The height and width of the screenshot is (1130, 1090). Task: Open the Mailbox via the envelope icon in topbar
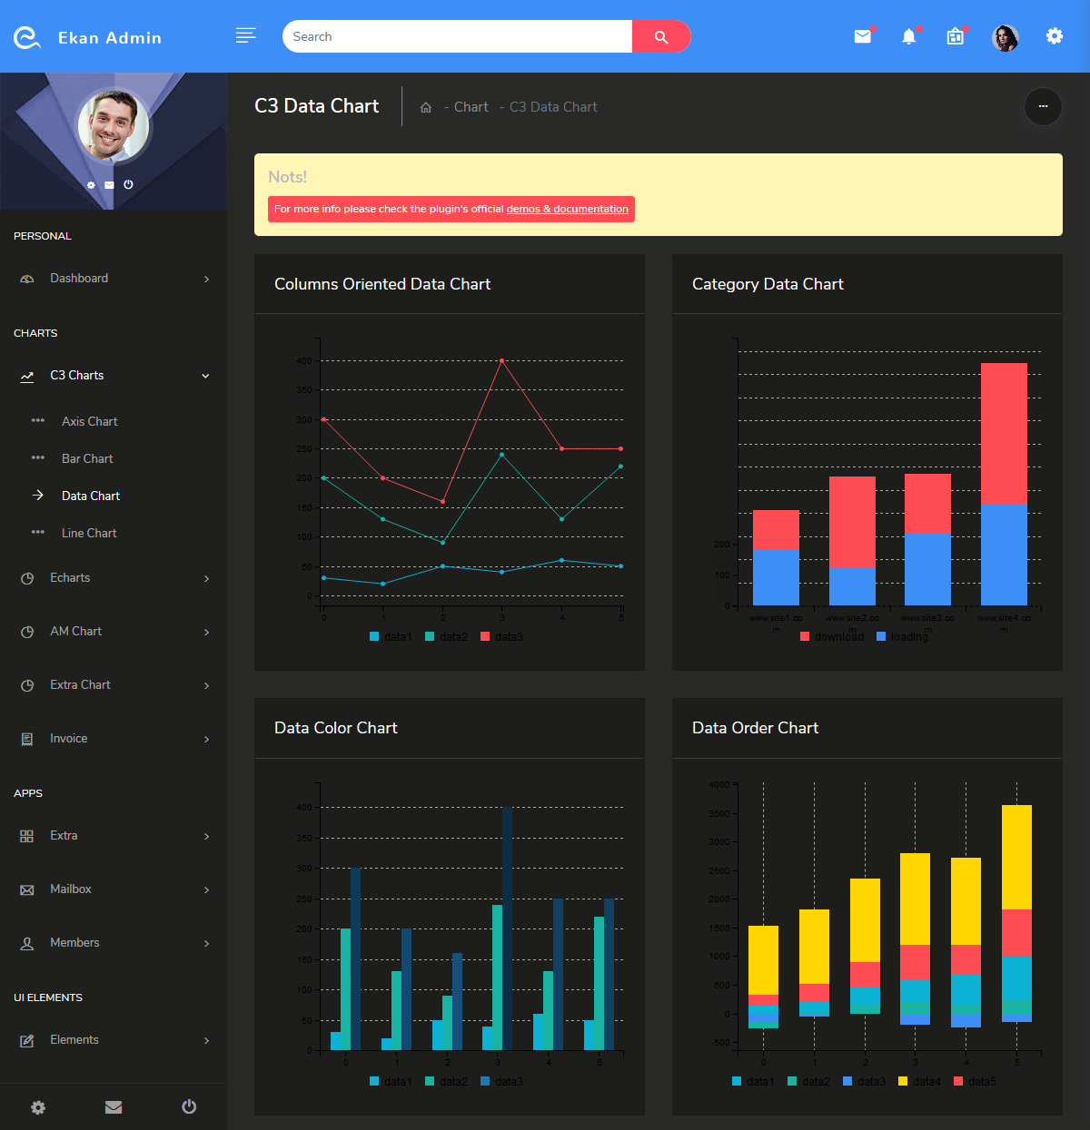tap(862, 36)
